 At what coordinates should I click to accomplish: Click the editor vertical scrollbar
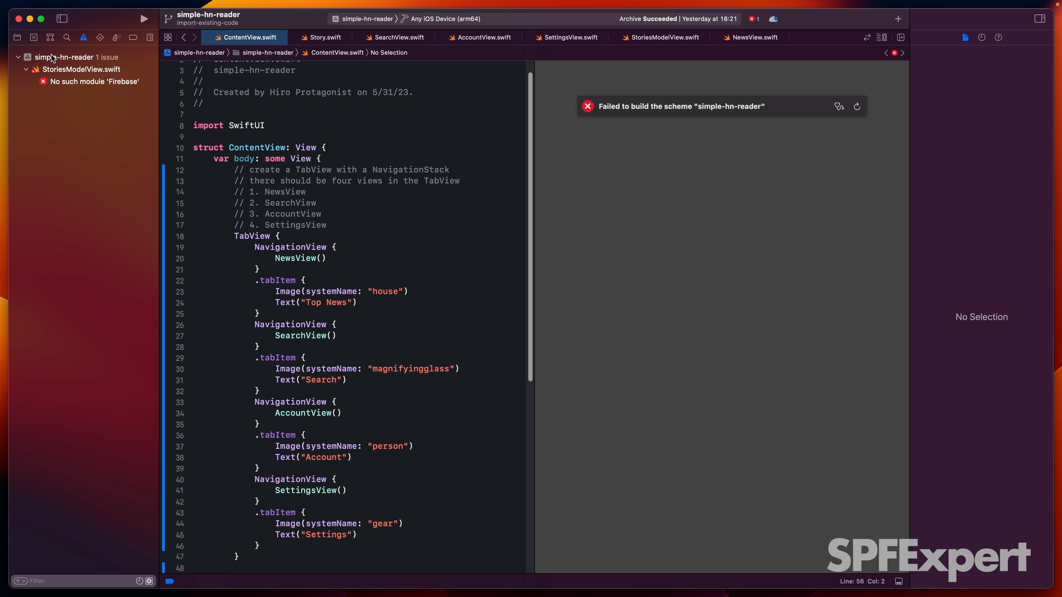coord(530,227)
